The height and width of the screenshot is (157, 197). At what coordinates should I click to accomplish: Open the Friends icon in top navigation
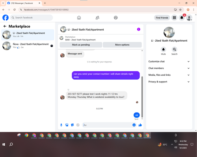click(97, 18)
